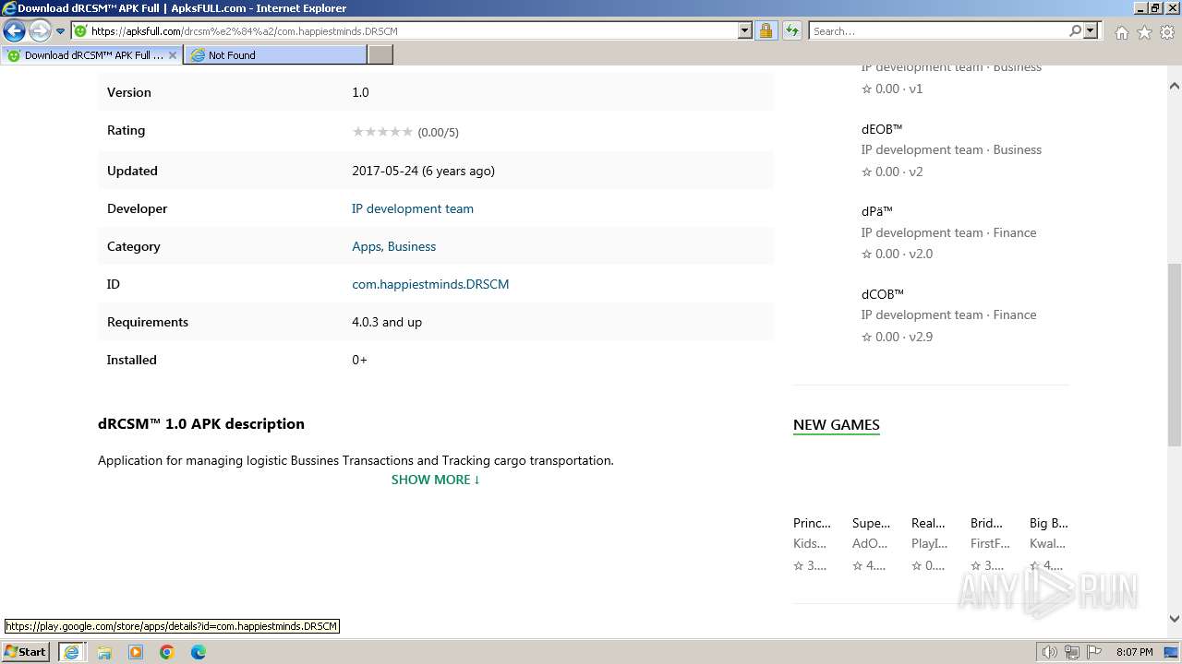Open Action Center flag tray icon
This screenshot has height=664, width=1182.
(1094, 652)
